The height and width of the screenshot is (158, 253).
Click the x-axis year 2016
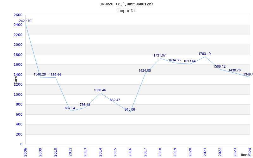130,152
